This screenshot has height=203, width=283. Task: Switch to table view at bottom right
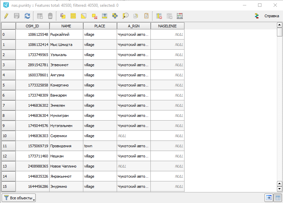coord(278,198)
